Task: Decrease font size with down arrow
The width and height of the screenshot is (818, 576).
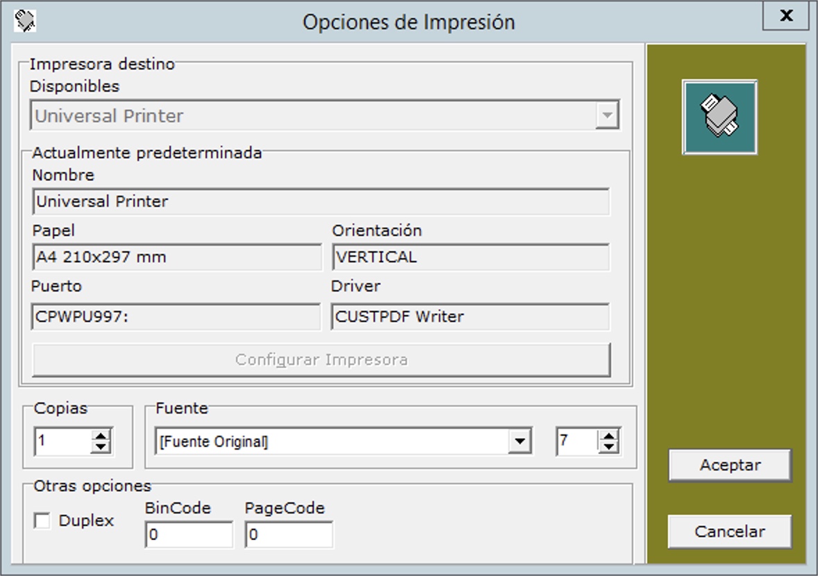Action: point(609,448)
